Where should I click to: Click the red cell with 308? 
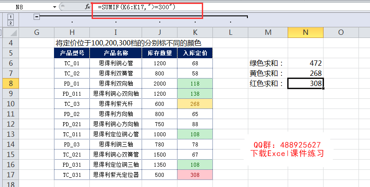pos(195,175)
